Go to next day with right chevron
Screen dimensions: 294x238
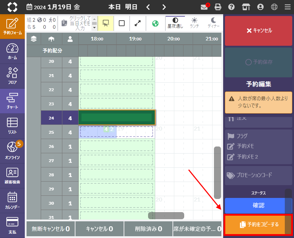click(x=164, y=7)
